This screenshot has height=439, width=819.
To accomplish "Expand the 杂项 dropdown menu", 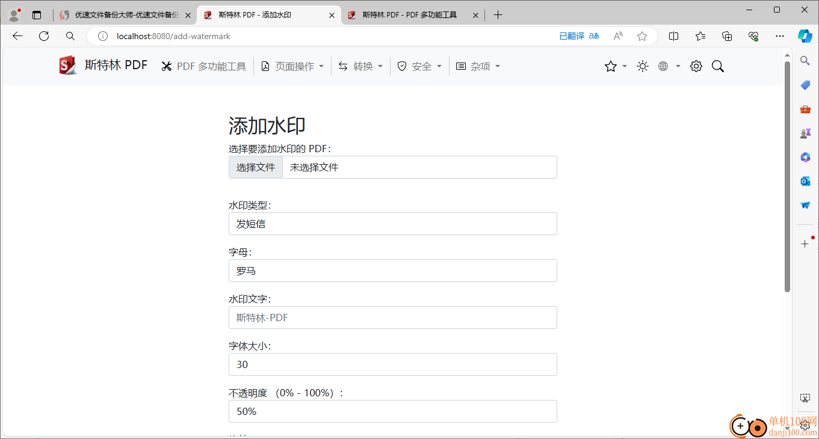I will tap(478, 66).
